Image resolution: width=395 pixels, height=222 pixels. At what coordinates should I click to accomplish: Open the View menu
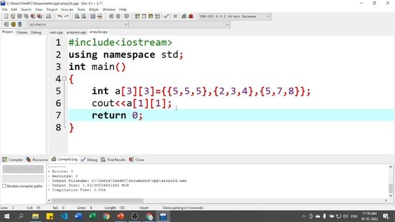coord(38,10)
